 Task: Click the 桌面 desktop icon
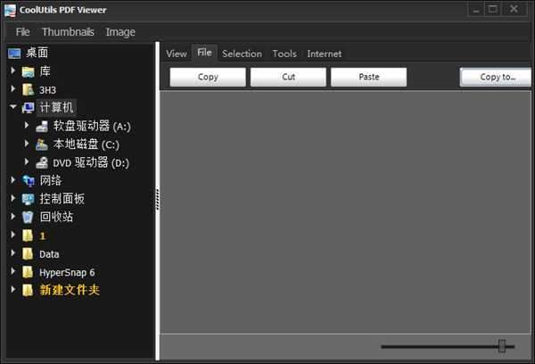click(x=14, y=54)
